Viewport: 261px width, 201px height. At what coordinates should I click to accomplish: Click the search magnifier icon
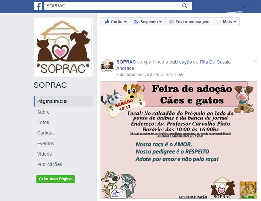(185, 6)
